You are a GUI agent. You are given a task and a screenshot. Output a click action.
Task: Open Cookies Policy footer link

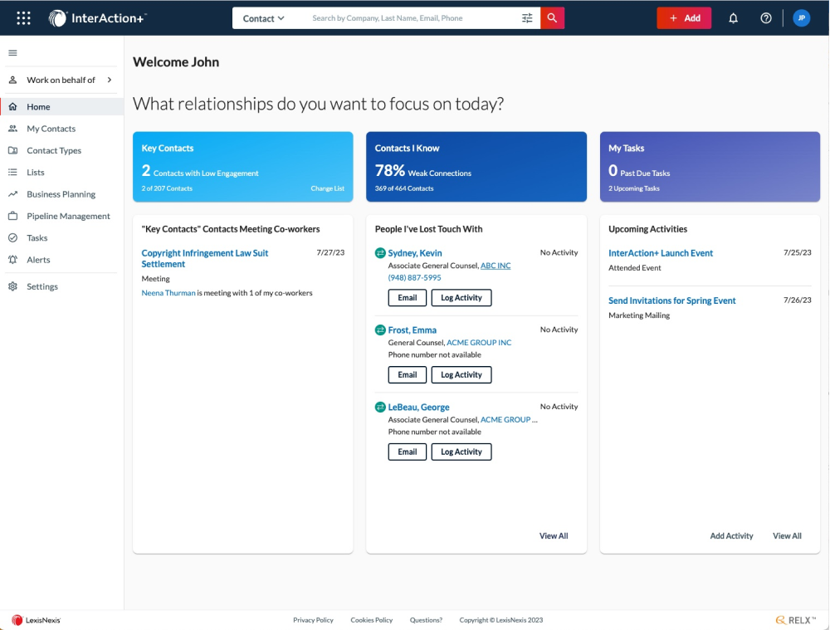click(x=372, y=620)
